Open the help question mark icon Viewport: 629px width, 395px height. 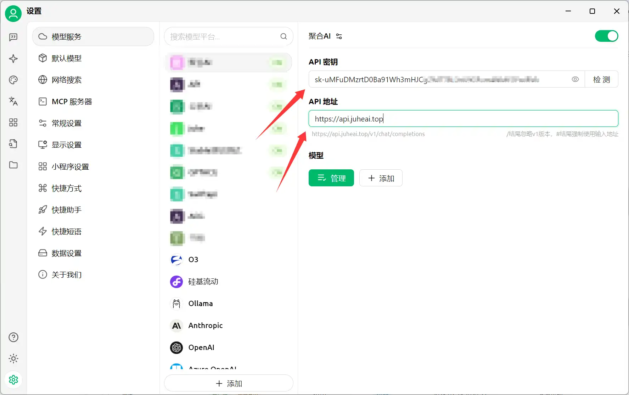13,337
